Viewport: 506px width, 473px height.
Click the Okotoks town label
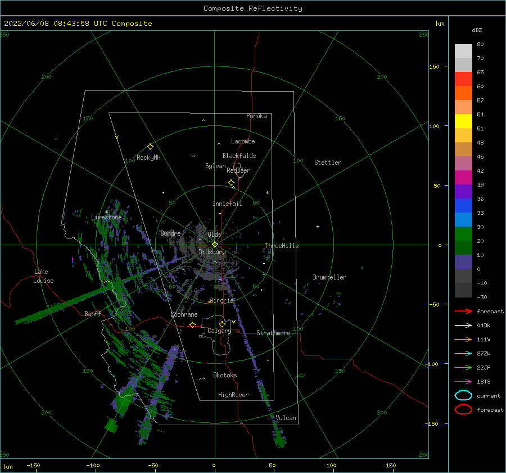point(225,376)
